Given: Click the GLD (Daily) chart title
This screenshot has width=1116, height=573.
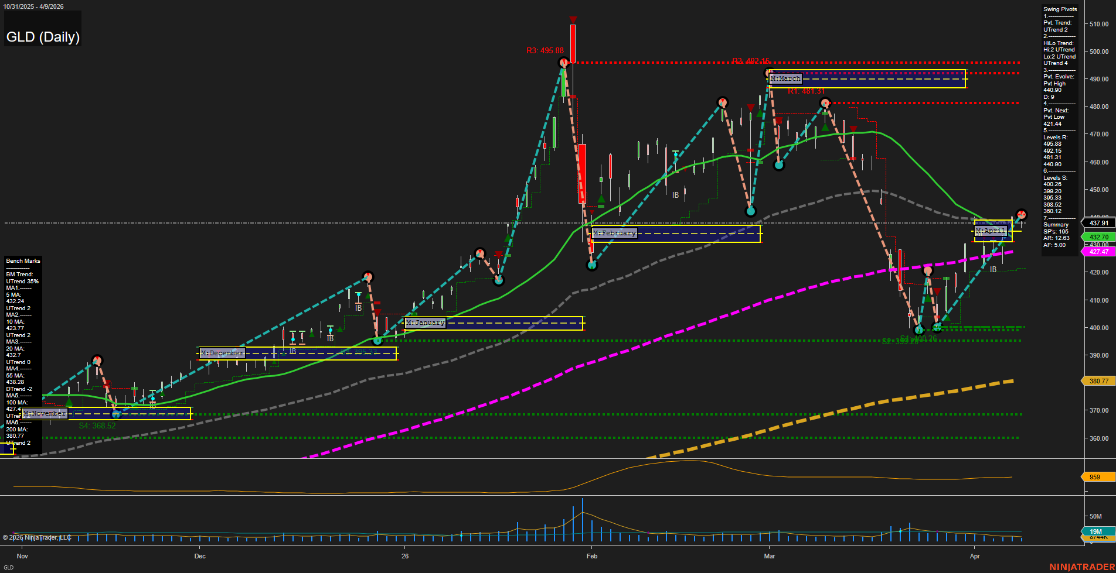Looking at the screenshot, I should click(x=42, y=37).
